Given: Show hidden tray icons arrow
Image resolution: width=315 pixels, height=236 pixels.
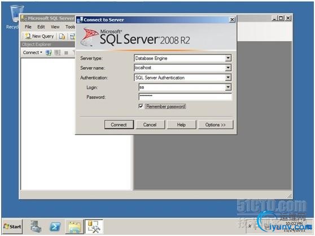Looking at the screenshot, I should [x=250, y=226].
